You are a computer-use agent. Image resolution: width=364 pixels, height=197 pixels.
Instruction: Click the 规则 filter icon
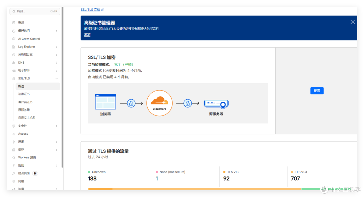pyautogui.click(x=14, y=165)
